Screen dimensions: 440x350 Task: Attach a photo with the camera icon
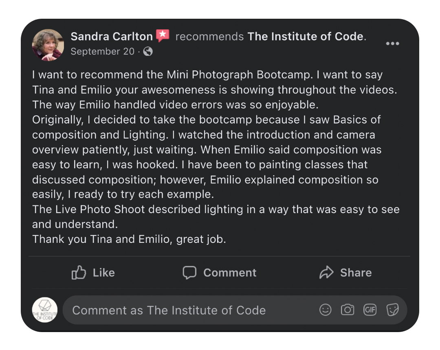[348, 310]
